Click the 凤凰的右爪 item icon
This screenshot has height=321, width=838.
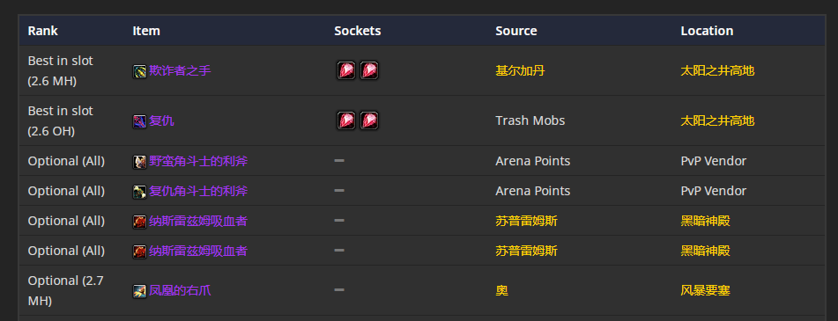click(139, 291)
